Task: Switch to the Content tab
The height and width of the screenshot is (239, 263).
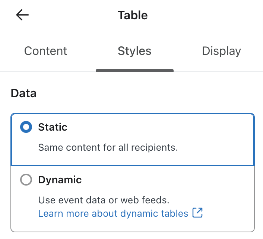Action: [45, 51]
